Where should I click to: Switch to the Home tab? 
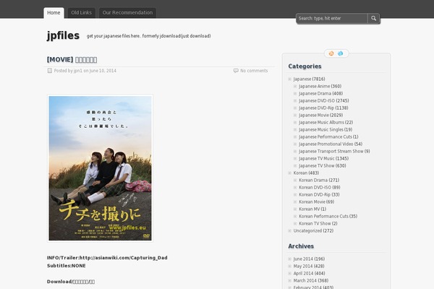tap(54, 13)
